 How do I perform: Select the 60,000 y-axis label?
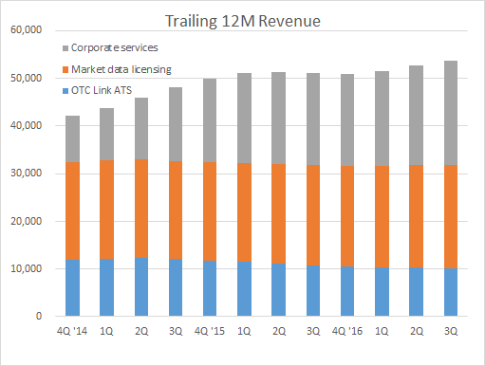click(x=26, y=30)
